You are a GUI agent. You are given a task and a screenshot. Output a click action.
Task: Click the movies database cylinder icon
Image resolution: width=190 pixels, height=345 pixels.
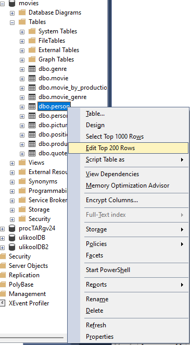12,3
